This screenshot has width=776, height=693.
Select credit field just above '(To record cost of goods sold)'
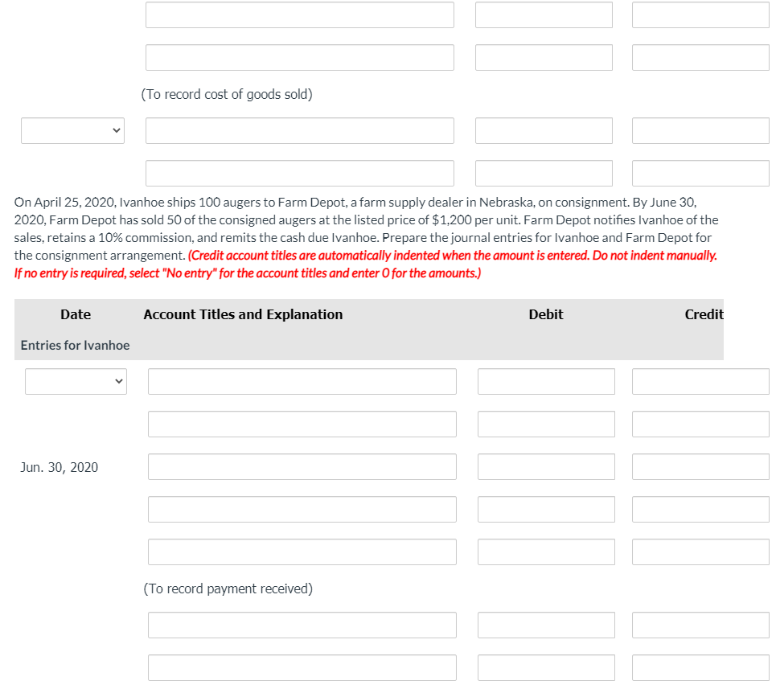(700, 57)
